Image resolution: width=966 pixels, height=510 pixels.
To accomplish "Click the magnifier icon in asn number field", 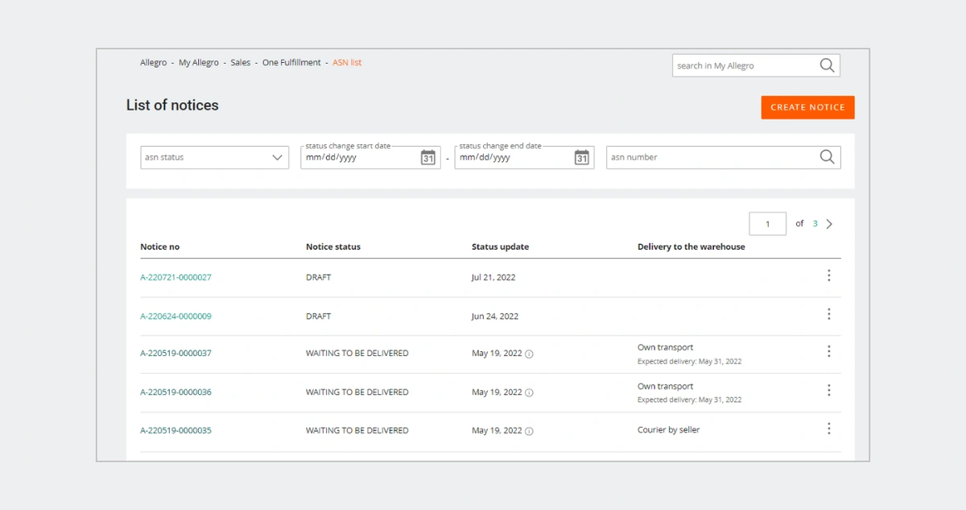I will [827, 157].
